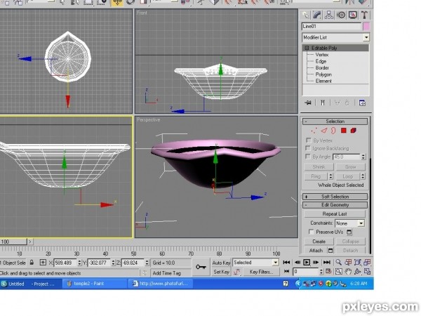Click the Create button in Edit Geometry
The image size is (421, 316).
click(319, 242)
